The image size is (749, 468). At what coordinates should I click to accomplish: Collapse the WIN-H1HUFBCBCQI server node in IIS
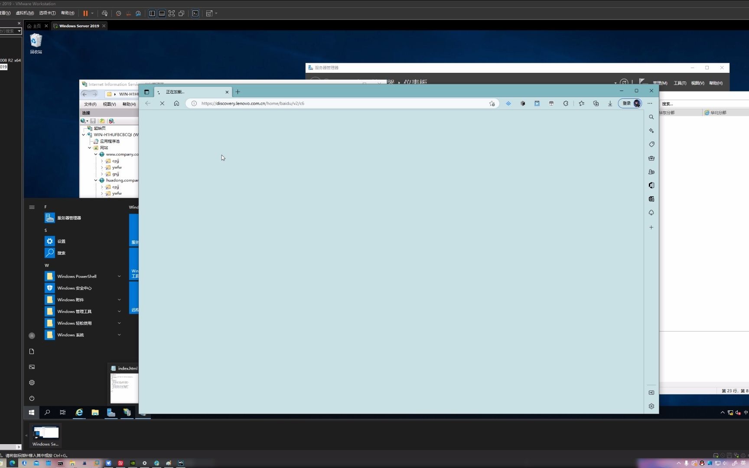tap(84, 135)
